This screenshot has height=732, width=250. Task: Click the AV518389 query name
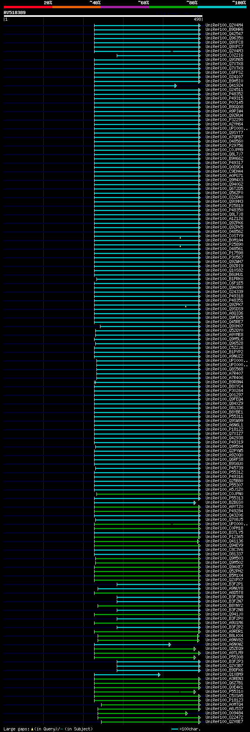tap(15, 13)
